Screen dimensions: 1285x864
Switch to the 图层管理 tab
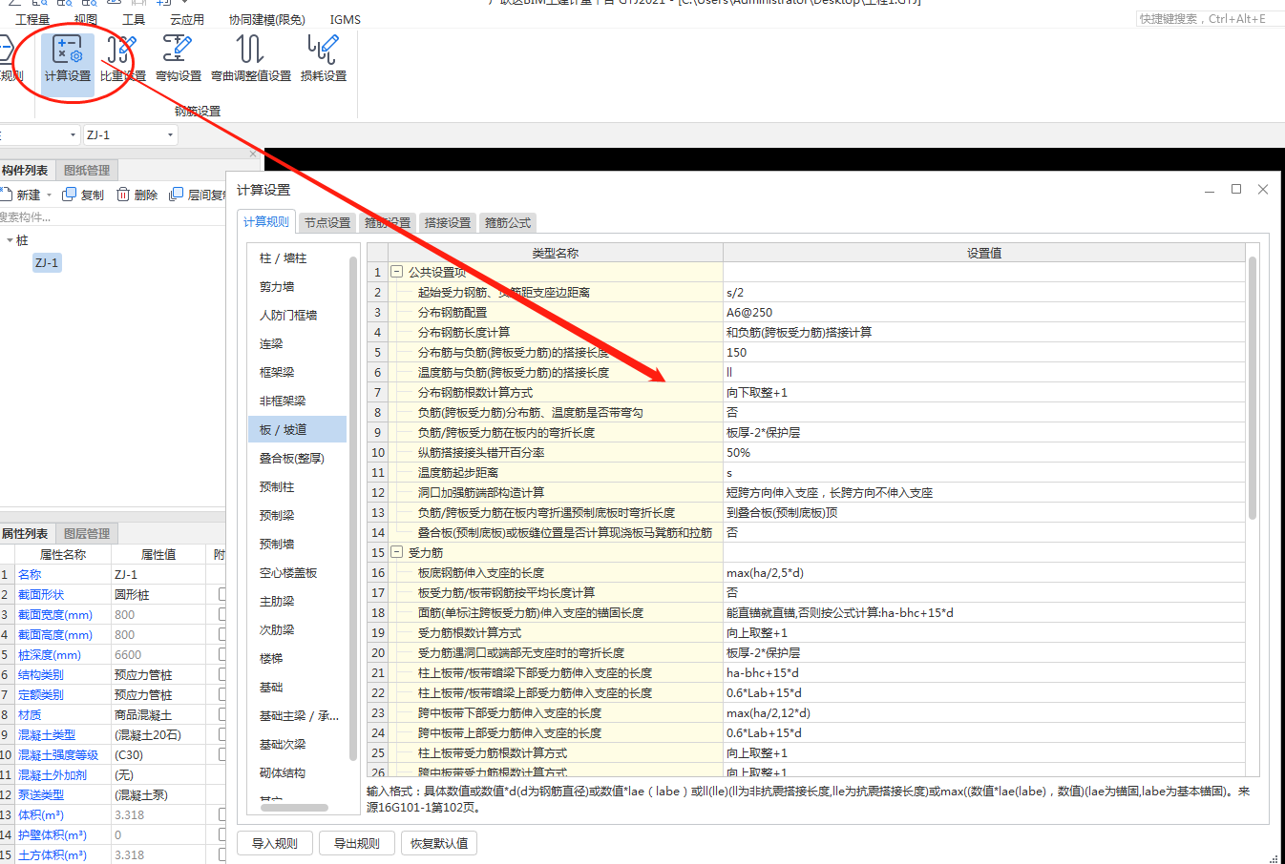[x=87, y=533]
